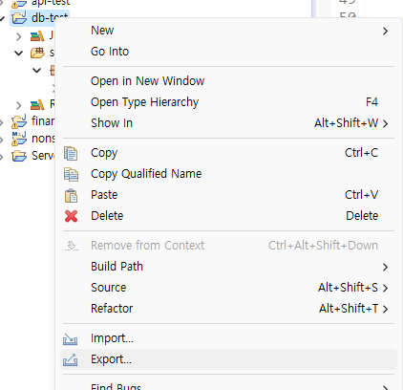This screenshot has width=403, height=390.
Task: Click the second library icon row
Action: (x=37, y=104)
